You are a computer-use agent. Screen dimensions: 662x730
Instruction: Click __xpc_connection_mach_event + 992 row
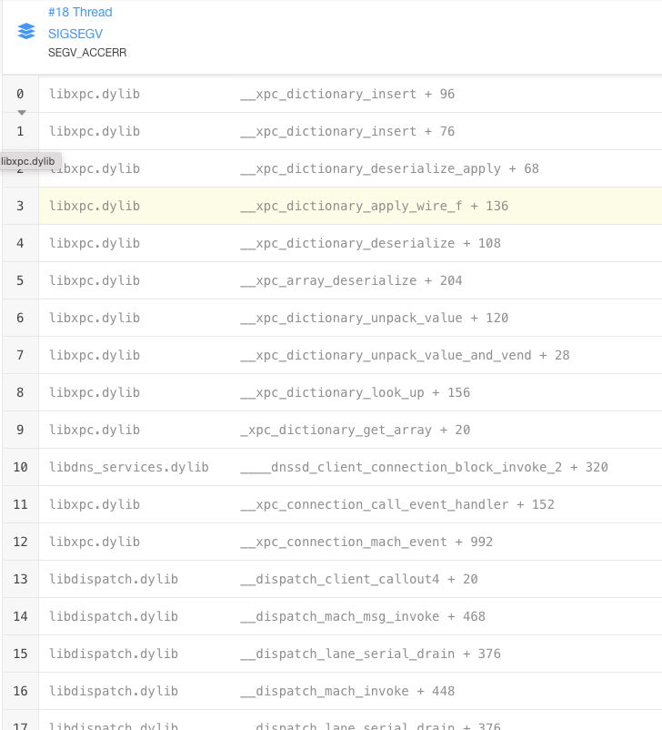[x=366, y=542]
